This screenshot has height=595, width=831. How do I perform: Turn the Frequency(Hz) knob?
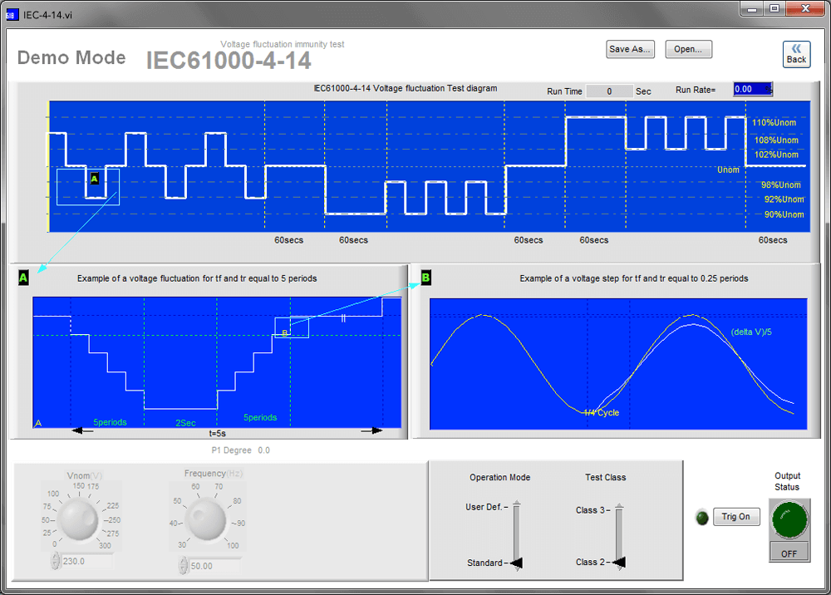(x=205, y=521)
